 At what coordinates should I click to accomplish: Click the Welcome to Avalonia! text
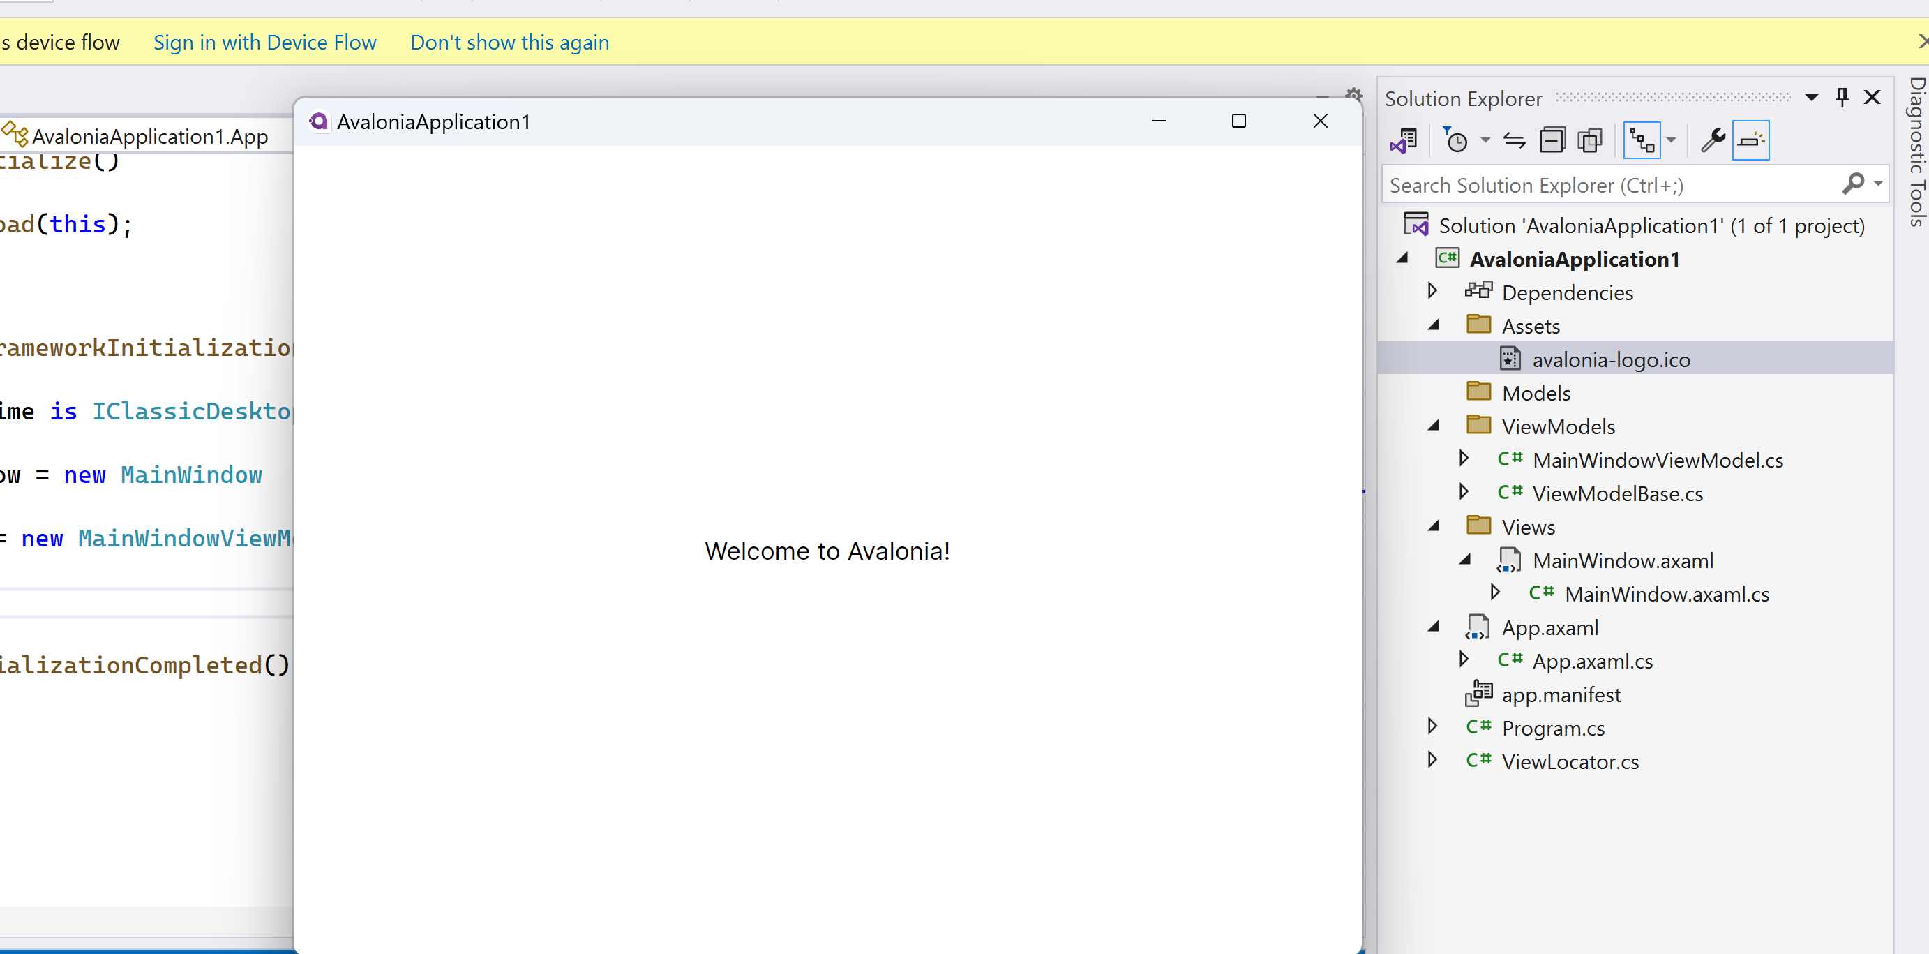pos(827,551)
